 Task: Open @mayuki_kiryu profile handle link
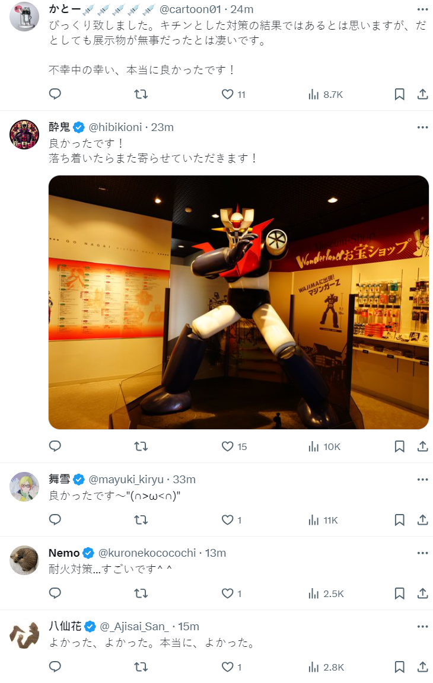[126, 479]
